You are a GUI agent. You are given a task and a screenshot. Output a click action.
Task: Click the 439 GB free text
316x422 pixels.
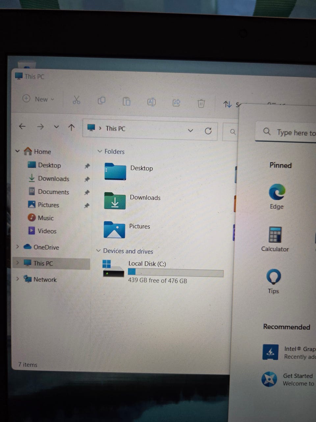157,281
